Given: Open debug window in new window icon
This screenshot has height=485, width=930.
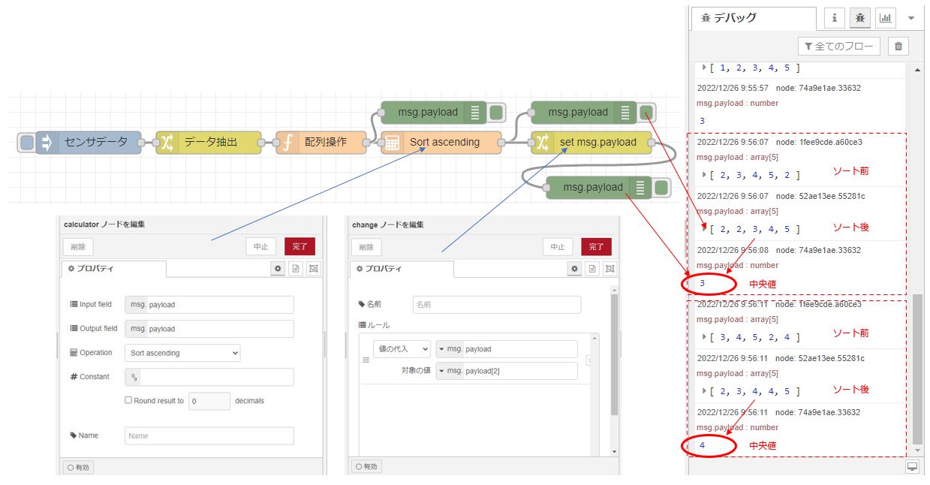Looking at the screenshot, I should click(912, 466).
